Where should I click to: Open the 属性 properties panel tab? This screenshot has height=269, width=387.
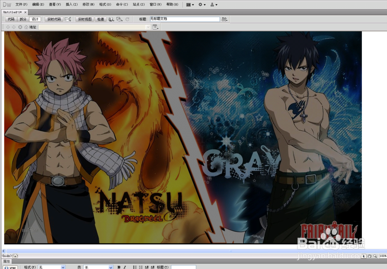[7, 261]
